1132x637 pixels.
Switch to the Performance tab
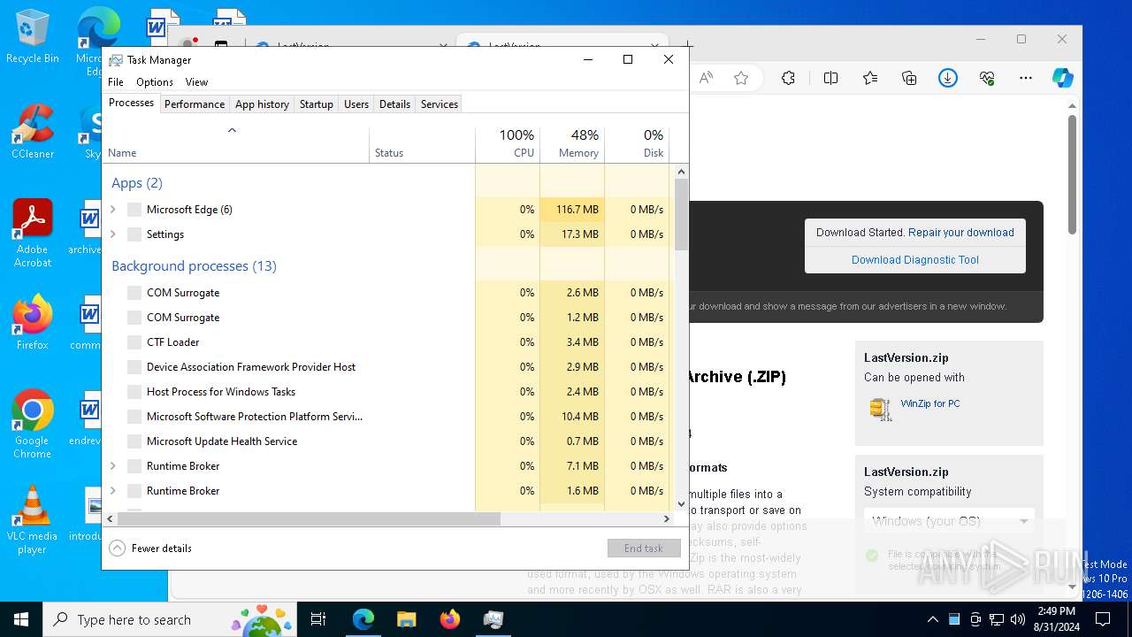click(195, 104)
